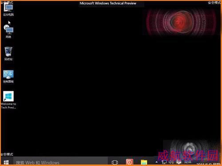Select the Network icon label text
Screen dimensions: 222x166
(8, 37)
